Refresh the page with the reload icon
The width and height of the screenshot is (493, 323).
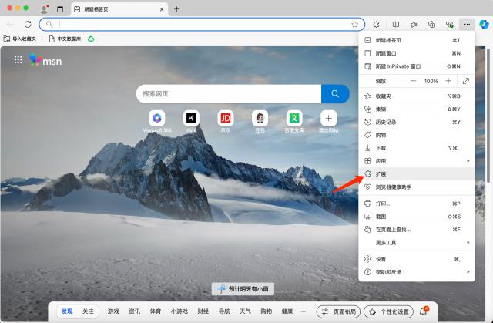coord(28,24)
